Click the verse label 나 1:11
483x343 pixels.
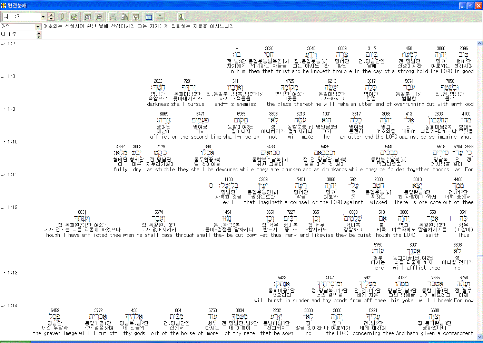click(9, 174)
